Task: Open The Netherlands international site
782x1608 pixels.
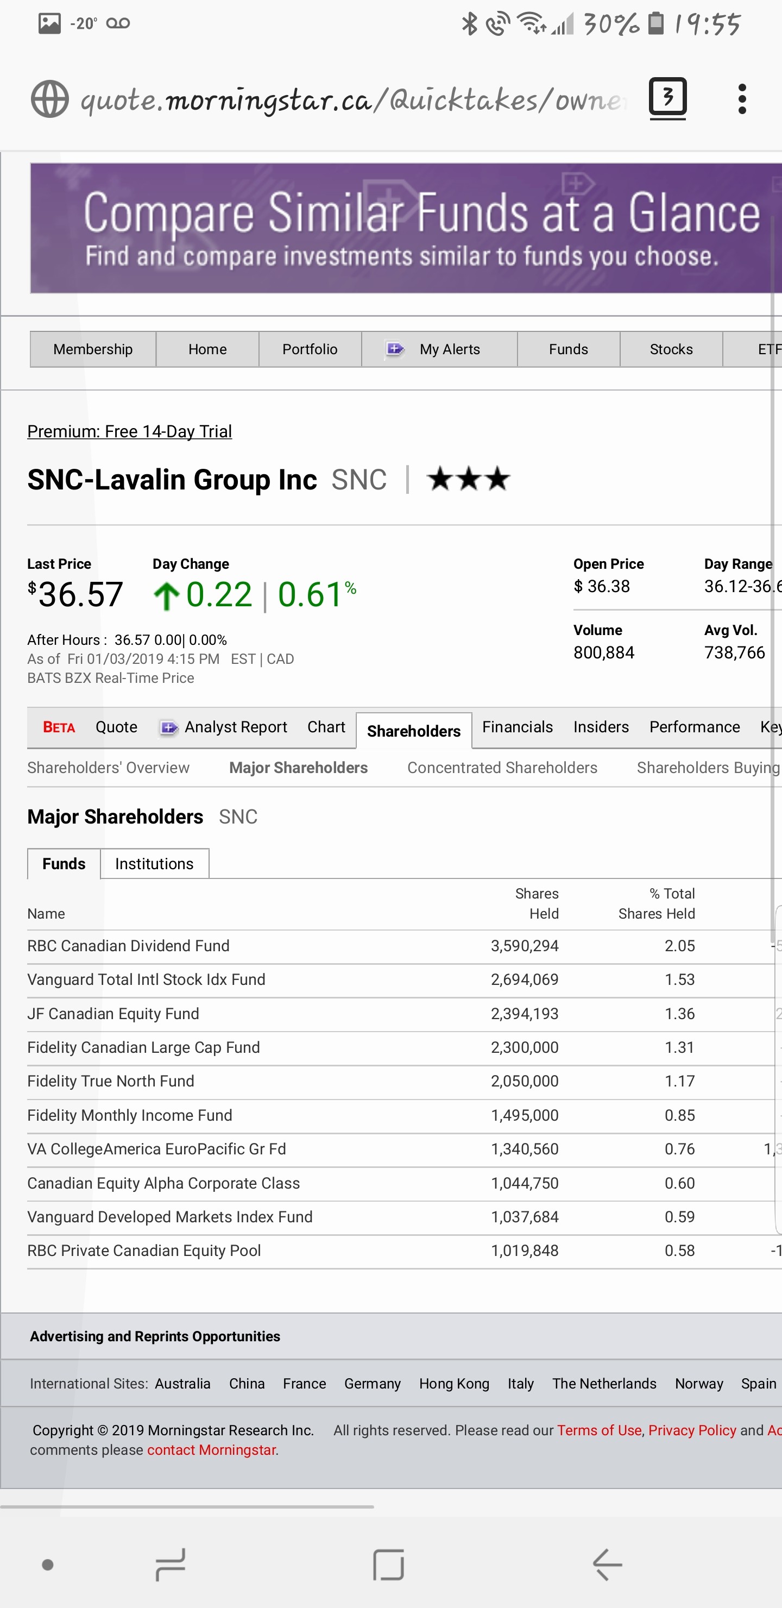Action: [x=604, y=1383]
